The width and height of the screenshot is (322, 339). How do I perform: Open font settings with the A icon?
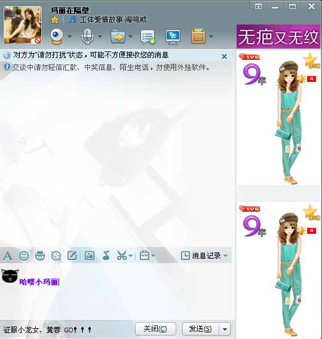click(8, 256)
